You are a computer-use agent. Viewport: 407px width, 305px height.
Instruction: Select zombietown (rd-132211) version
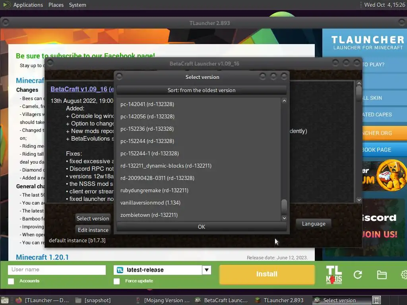[x=199, y=215]
